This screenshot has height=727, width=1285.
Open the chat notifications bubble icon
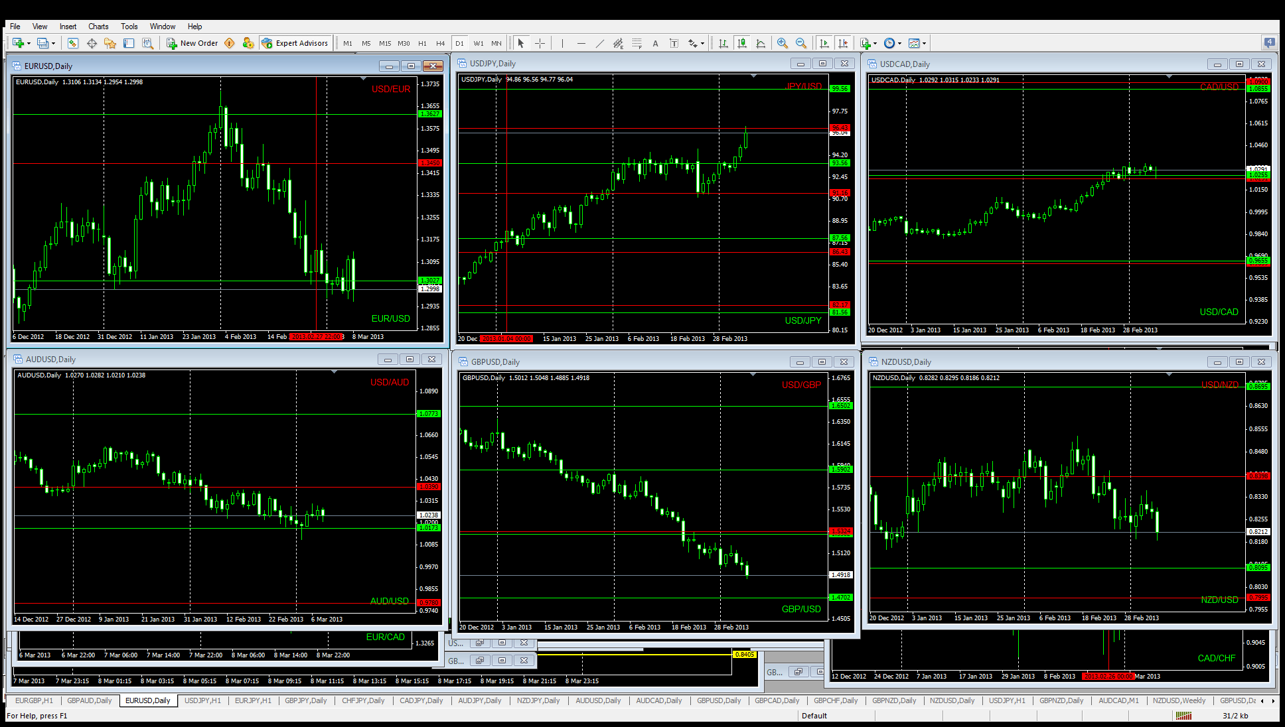pyautogui.click(x=1270, y=42)
